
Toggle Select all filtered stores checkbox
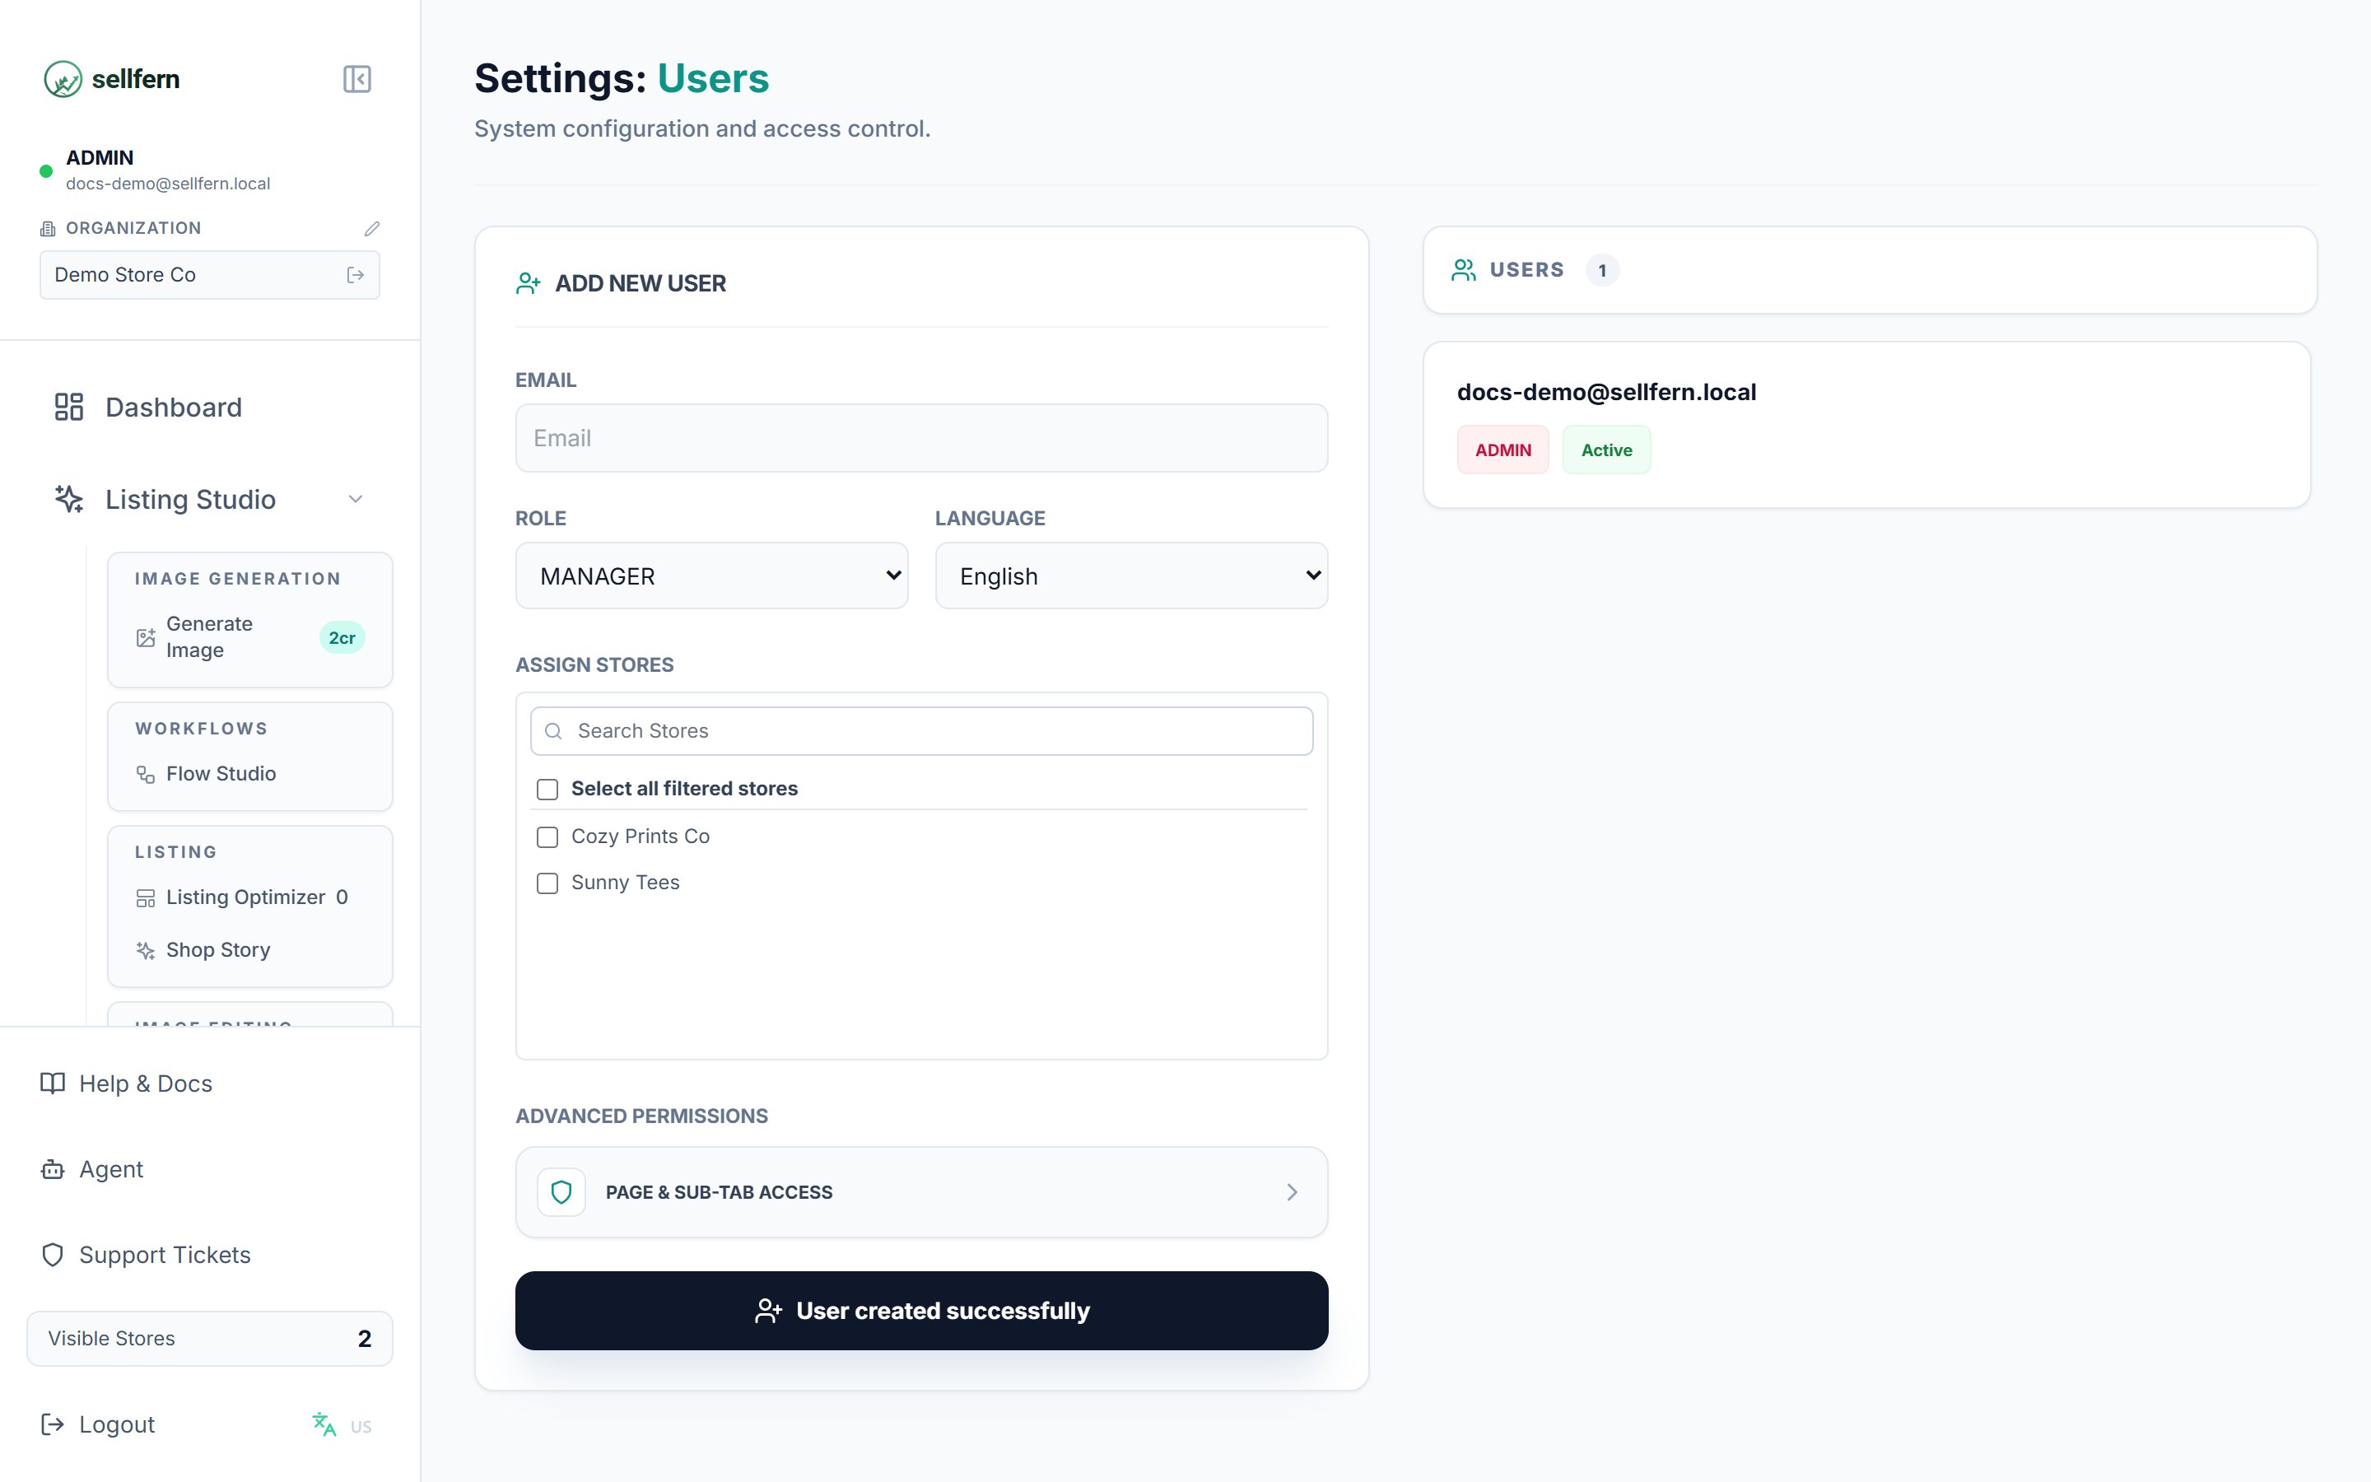[547, 789]
